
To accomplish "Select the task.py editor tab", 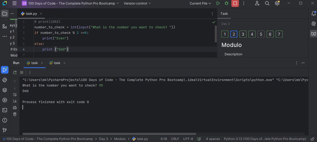I will point(31,13).
